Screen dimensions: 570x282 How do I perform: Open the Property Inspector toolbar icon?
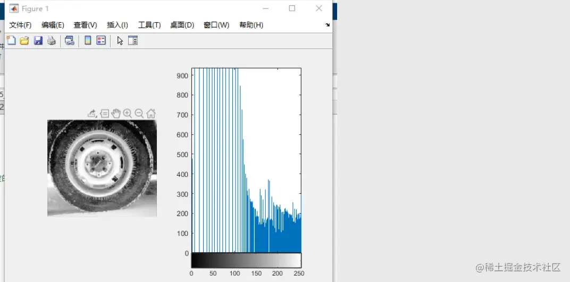point(133,40)
